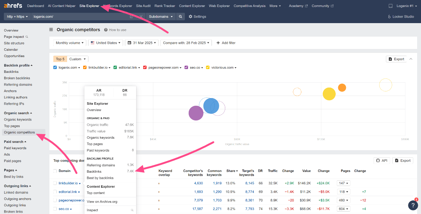This screenshot has width=421, height=214.
Task: Open the target URL in new tab icon
Action: coord(132,16)
